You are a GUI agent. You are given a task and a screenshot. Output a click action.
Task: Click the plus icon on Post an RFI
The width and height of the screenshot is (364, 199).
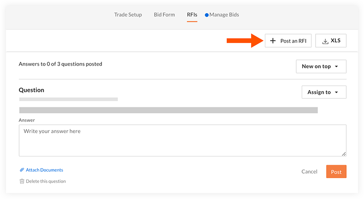point(273,41)
